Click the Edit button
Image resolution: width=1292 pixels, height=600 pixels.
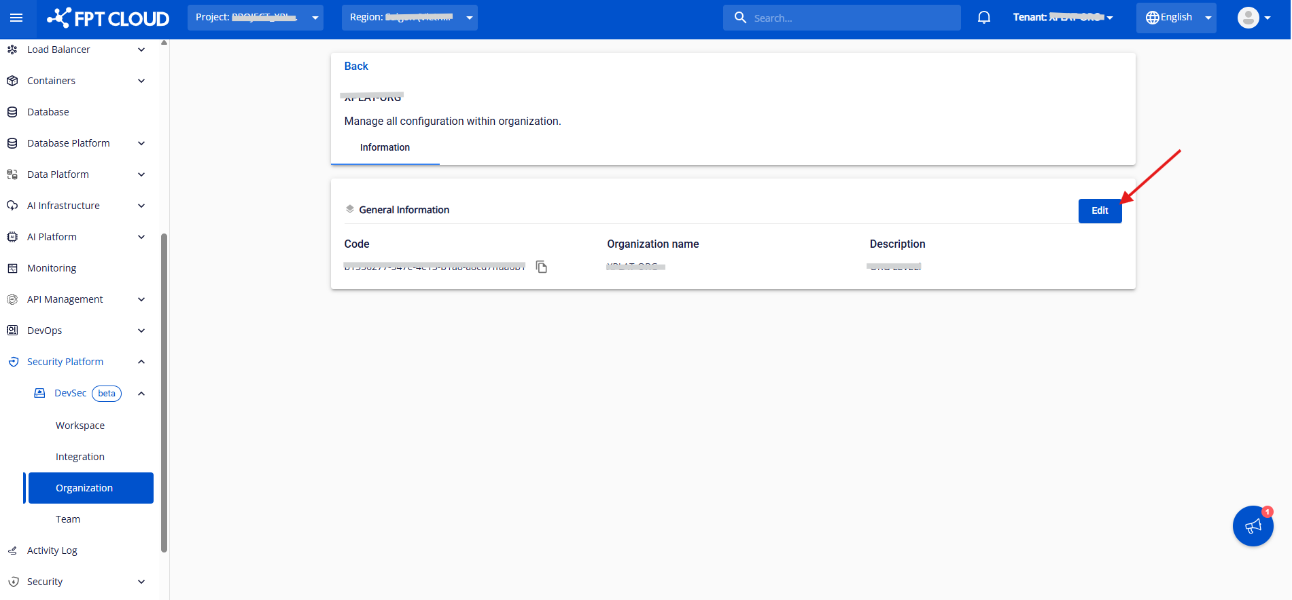coord(1100,210)
